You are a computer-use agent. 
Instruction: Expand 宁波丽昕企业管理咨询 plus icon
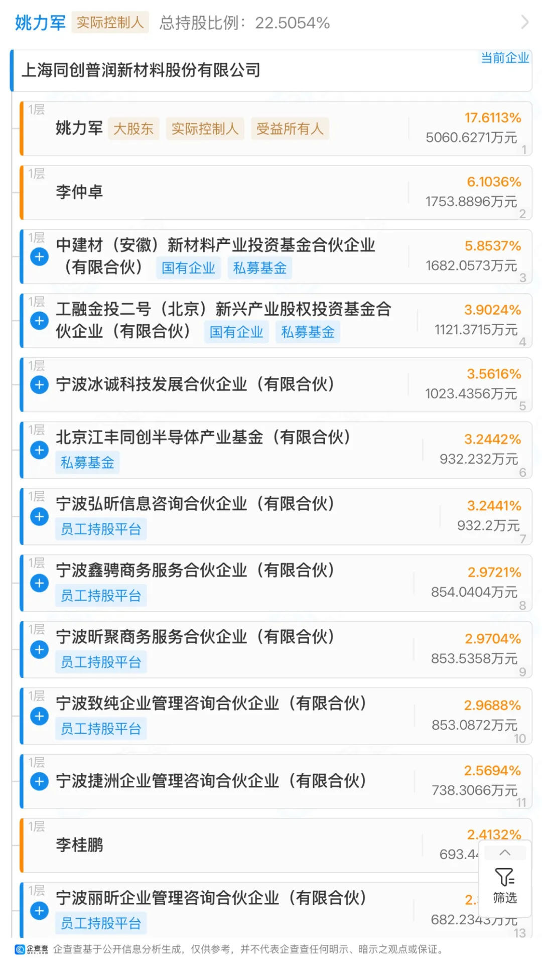(x=39, y=911)
